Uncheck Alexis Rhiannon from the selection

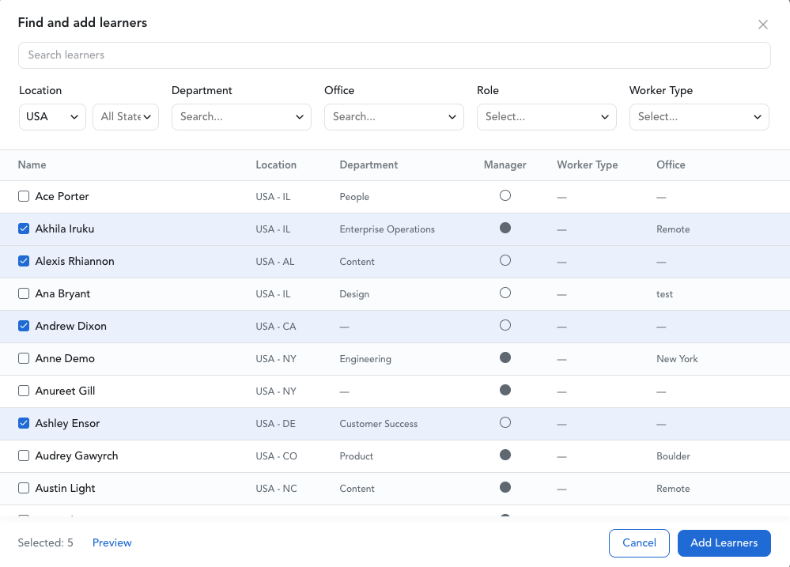click(x=24, y=261)
